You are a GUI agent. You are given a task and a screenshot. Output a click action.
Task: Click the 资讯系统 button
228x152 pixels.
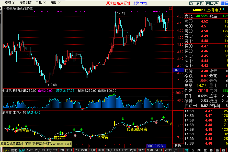click(x=197, y=3)
